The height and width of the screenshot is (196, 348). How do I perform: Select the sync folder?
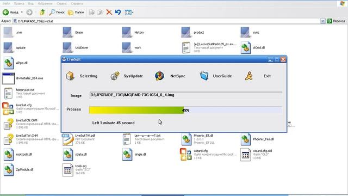tap(250, 33)
